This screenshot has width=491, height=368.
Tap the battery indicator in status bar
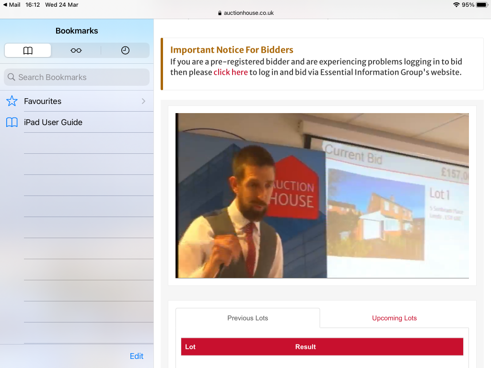coord(481,5)
